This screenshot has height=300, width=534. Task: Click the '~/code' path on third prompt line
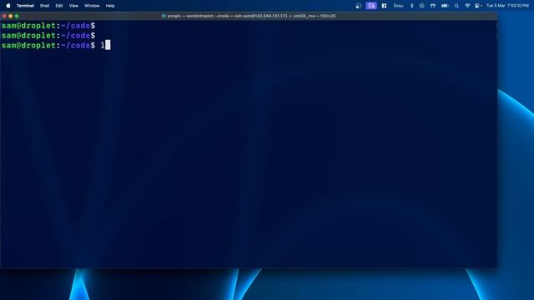click(x=76, y=45)
